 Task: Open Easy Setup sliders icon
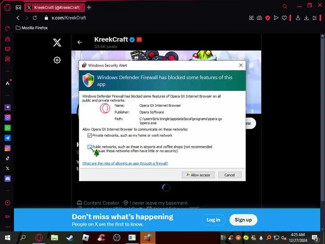(315, 18)
